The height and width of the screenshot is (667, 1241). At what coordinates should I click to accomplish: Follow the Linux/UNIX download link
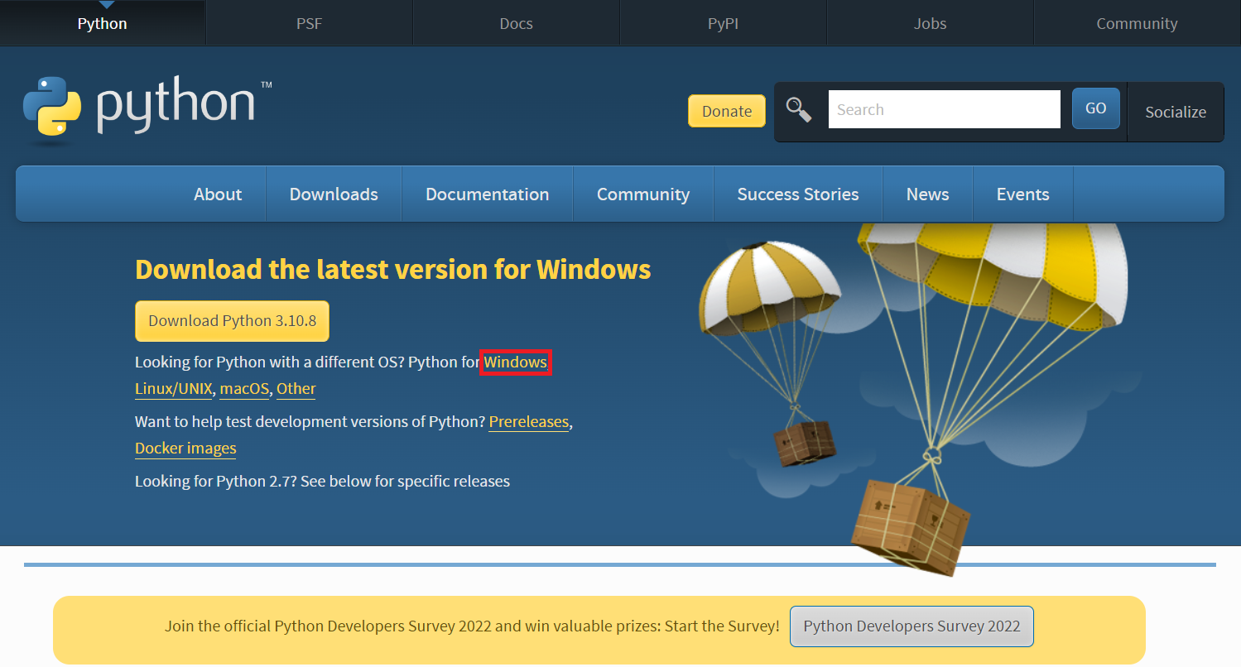(173, 388)
